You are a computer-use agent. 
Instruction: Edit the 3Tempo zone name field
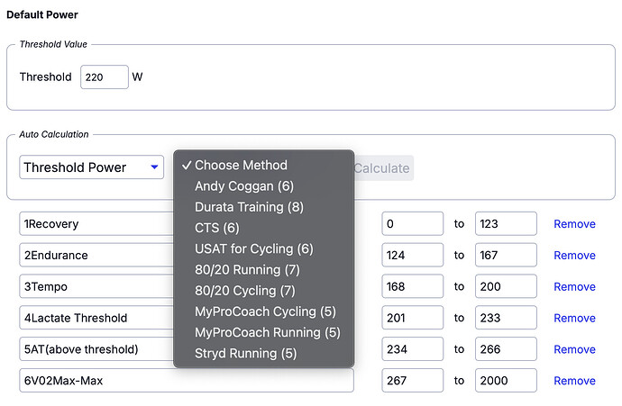[96, 286]
